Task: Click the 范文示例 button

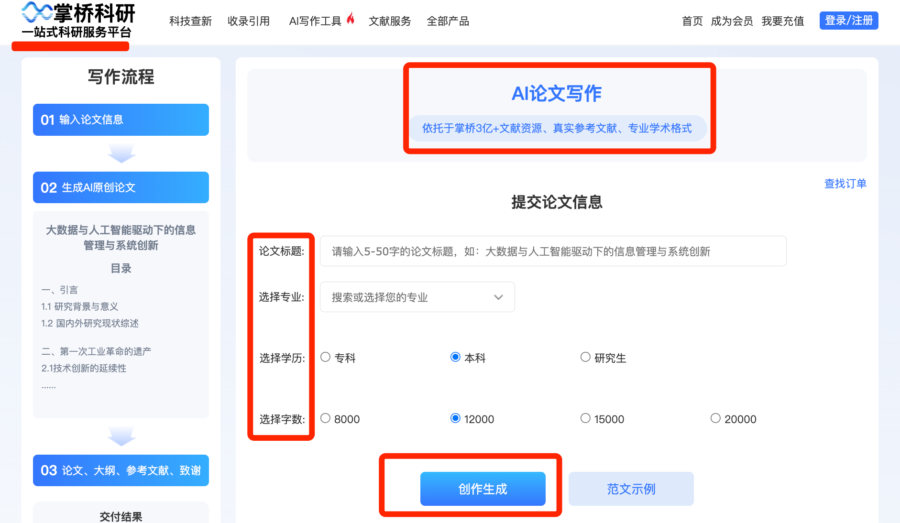Action: [x=631, y=489]
